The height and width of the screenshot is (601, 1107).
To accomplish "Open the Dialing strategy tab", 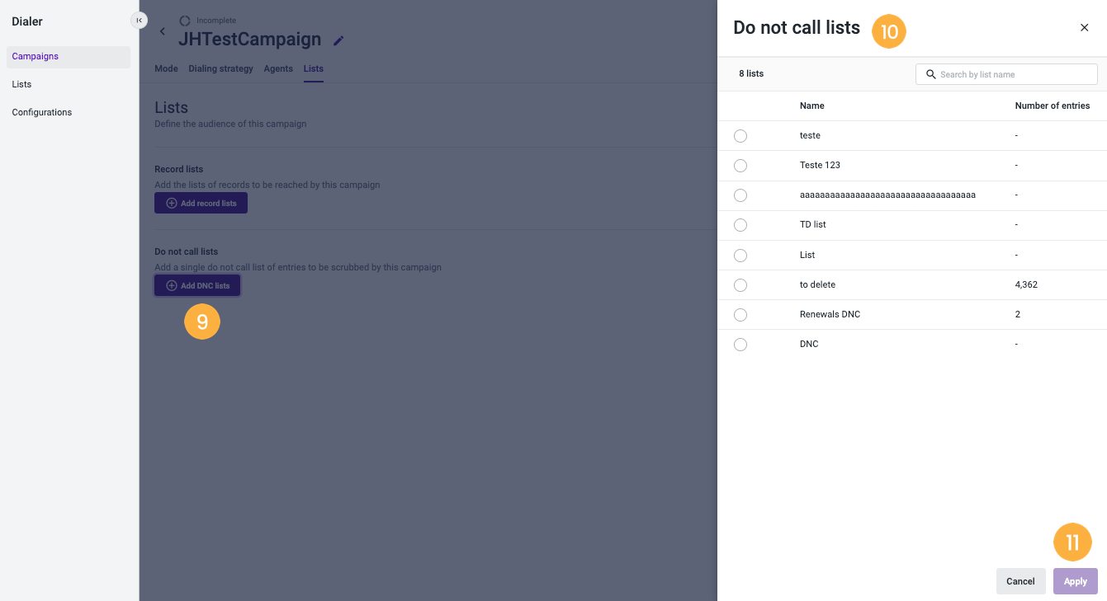I will (220, 68).
